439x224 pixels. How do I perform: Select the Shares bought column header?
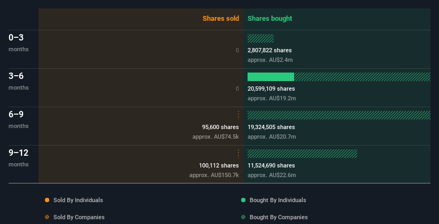click(x=270, y=19)
